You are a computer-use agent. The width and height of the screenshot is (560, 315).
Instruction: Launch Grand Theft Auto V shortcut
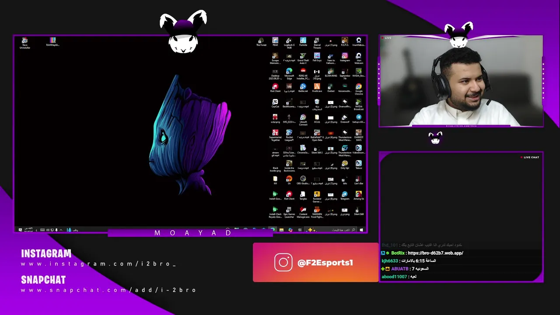pyautogui.click(x=303, y=59)
